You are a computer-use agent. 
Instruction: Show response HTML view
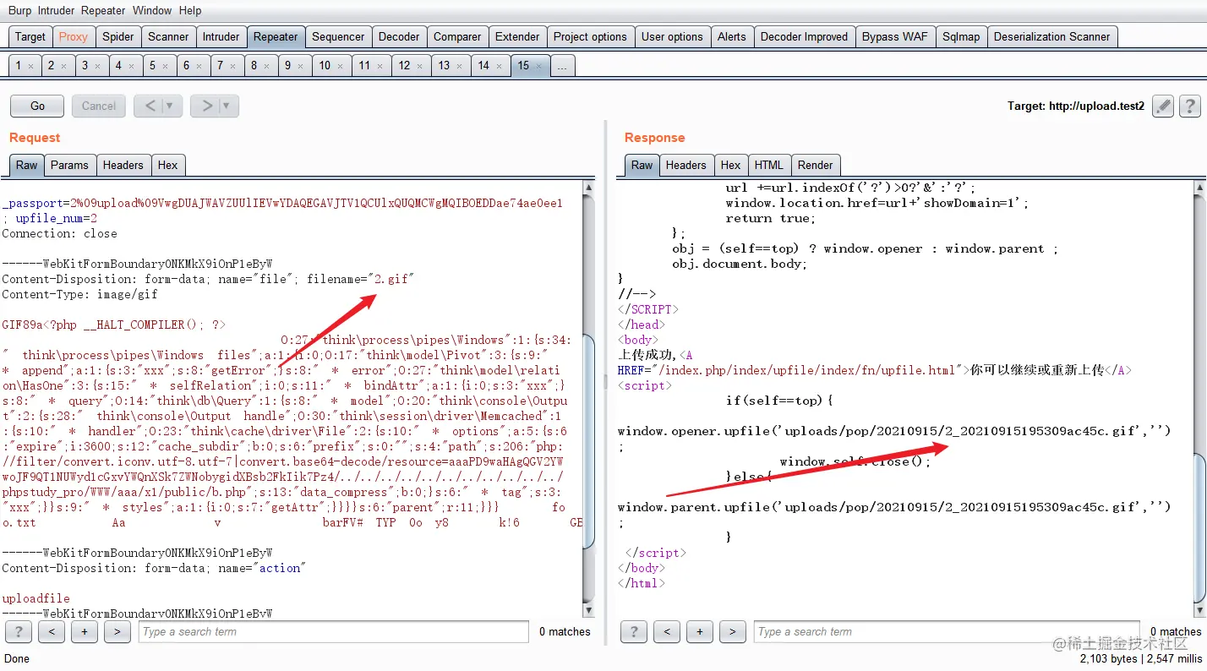pos(769,165)
